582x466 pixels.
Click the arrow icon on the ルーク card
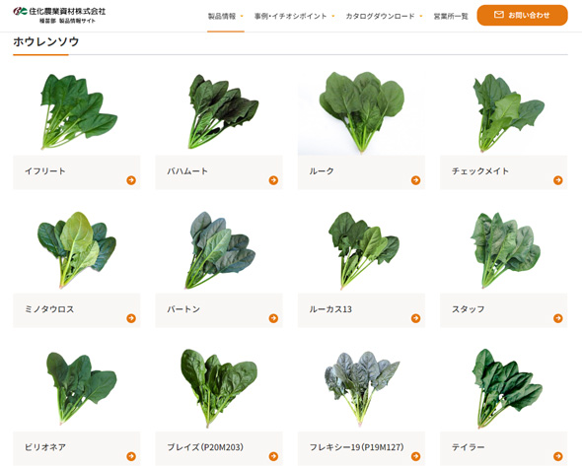point(415,180)
